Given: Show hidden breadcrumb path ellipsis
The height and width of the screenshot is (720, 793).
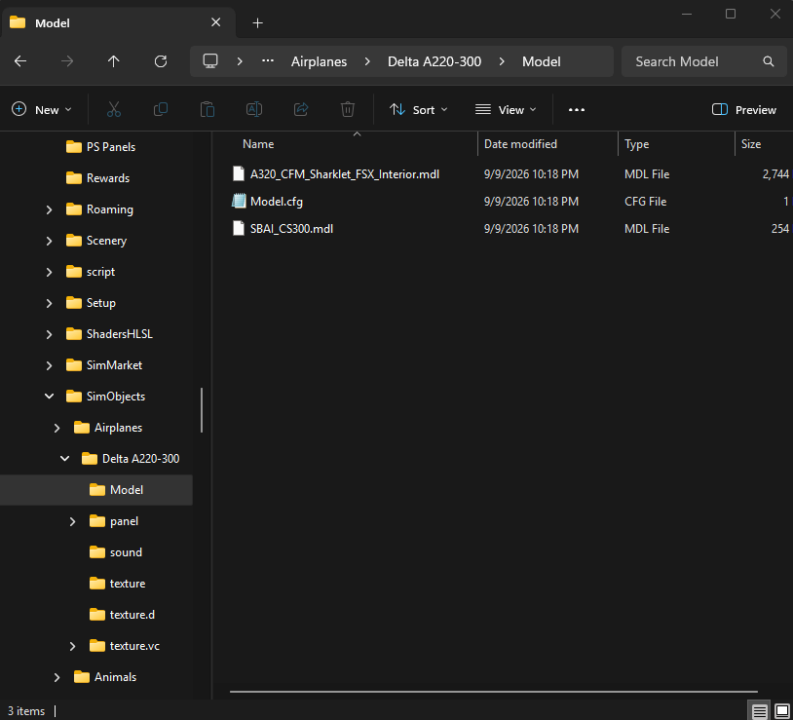Looking at the screenshot, I should point(268,61).
